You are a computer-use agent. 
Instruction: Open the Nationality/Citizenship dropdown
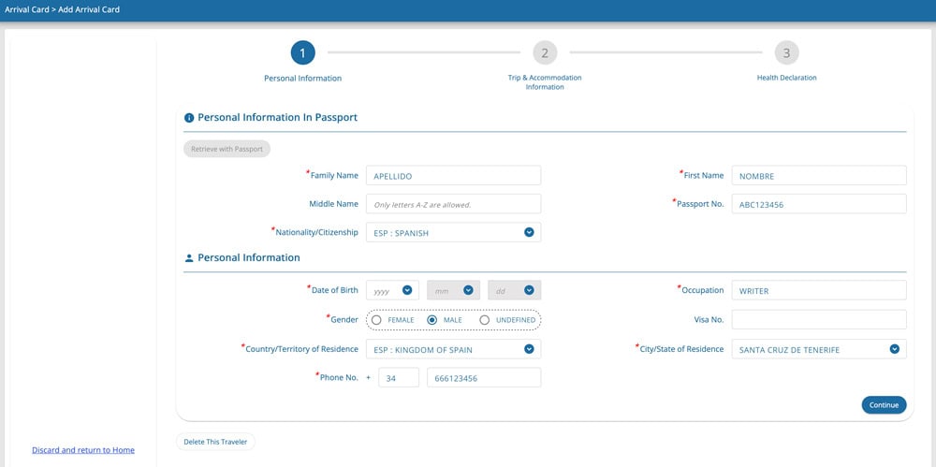[453, 232]
